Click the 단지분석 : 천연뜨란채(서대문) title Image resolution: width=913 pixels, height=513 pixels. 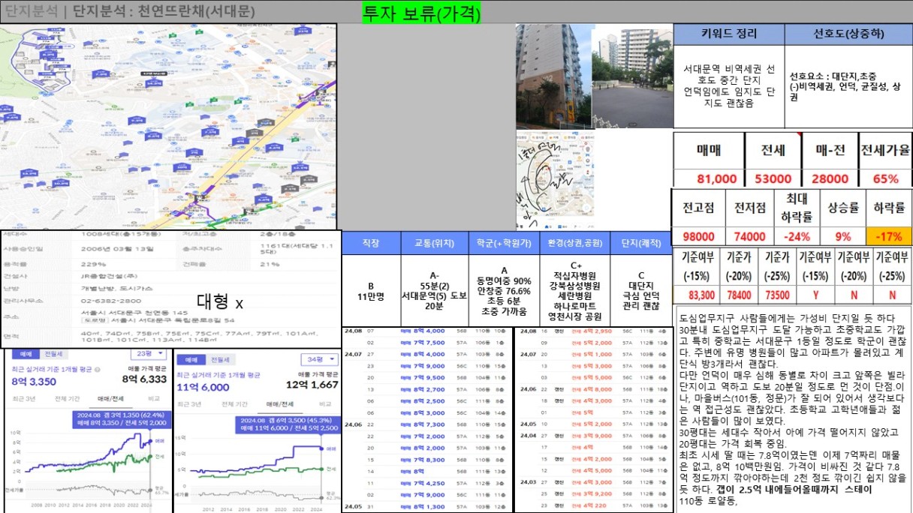[164, 11]
